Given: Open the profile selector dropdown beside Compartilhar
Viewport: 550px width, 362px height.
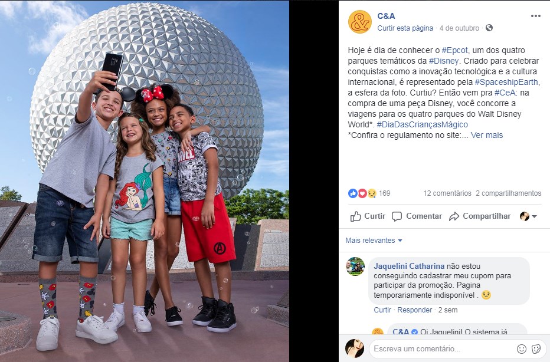Looking at the screenshot, I should point(528,216).
